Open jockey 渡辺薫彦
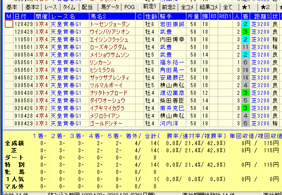 coord(172,93)
